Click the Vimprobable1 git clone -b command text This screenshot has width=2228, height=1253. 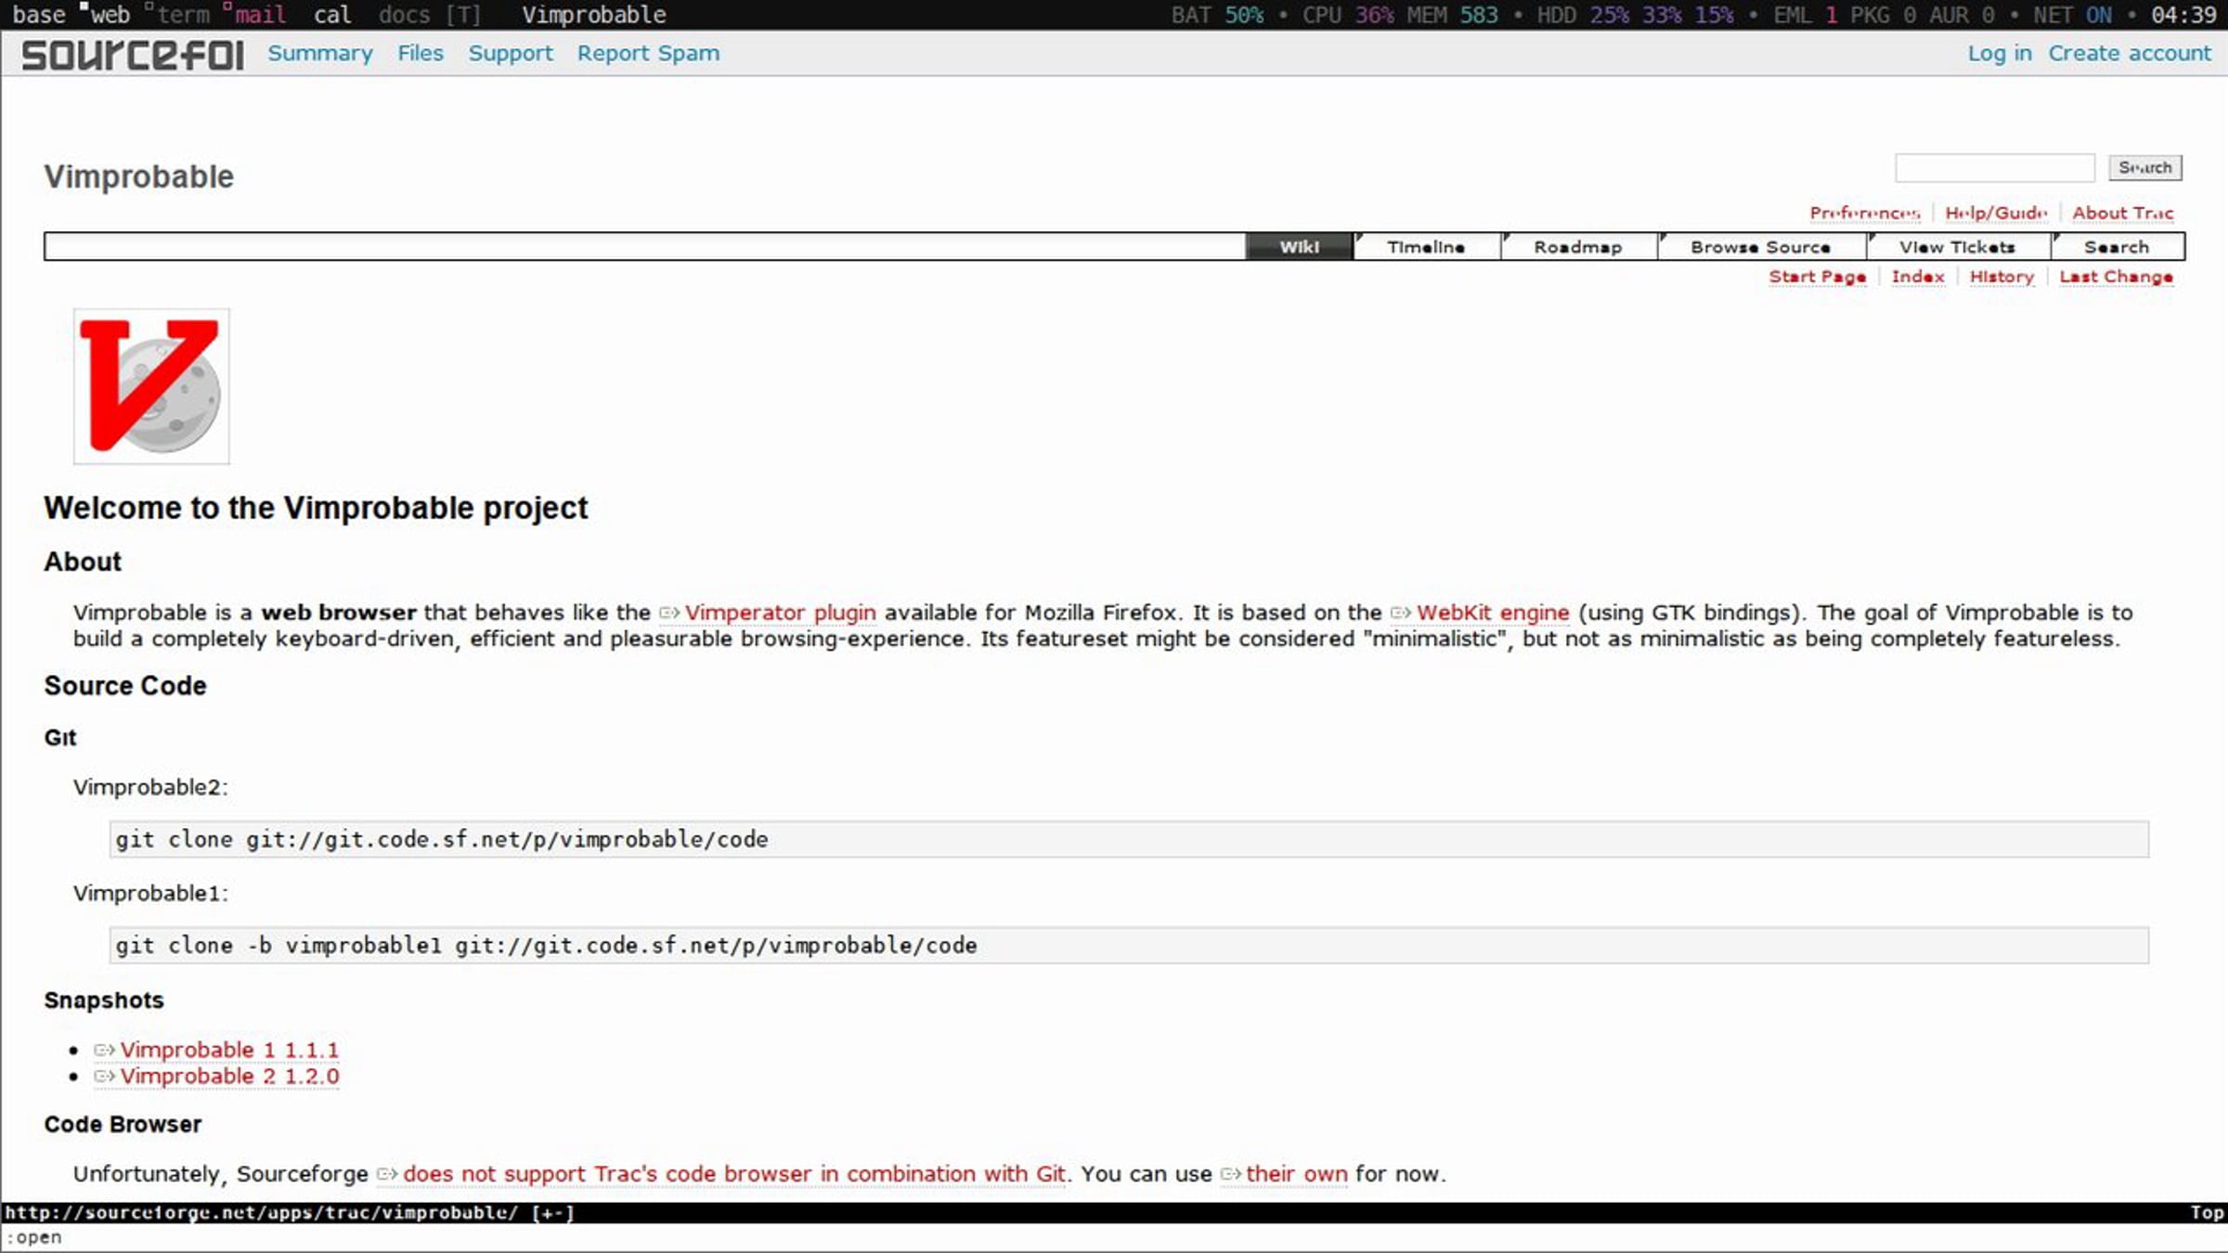[546, 945]
